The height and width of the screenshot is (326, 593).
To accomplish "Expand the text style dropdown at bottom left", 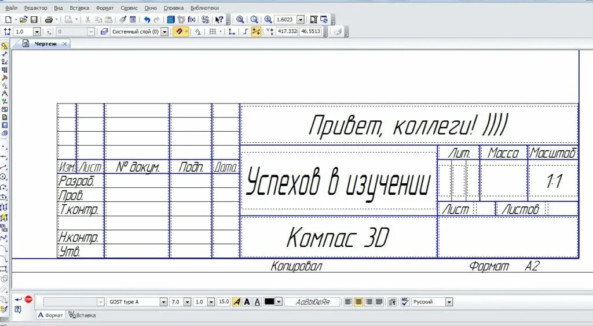I will pos(101,302).
